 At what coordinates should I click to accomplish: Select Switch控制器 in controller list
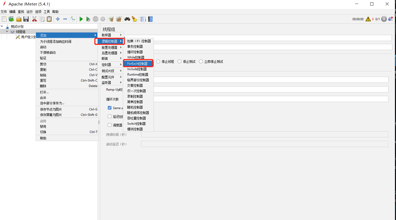pos(138,124)
